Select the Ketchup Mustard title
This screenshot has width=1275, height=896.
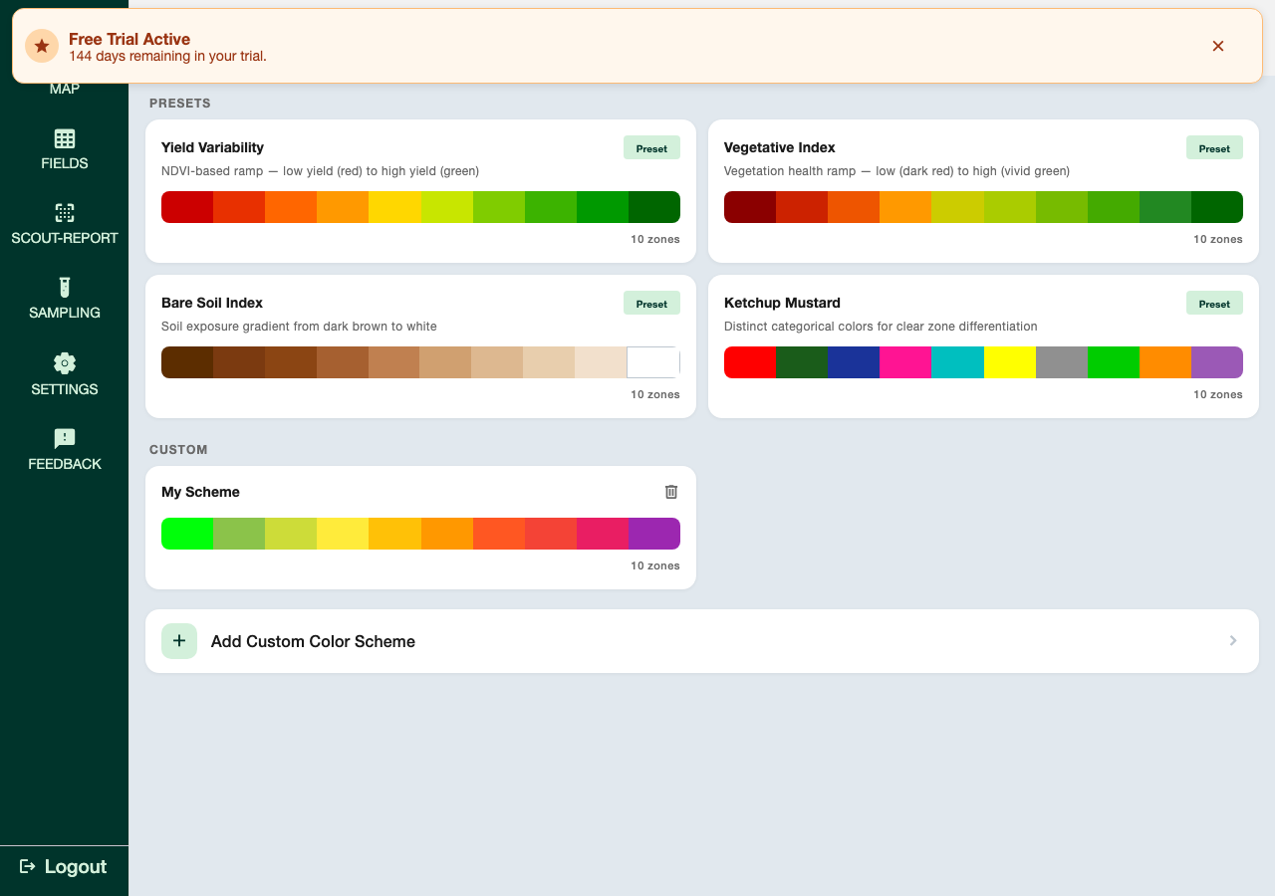782,303
